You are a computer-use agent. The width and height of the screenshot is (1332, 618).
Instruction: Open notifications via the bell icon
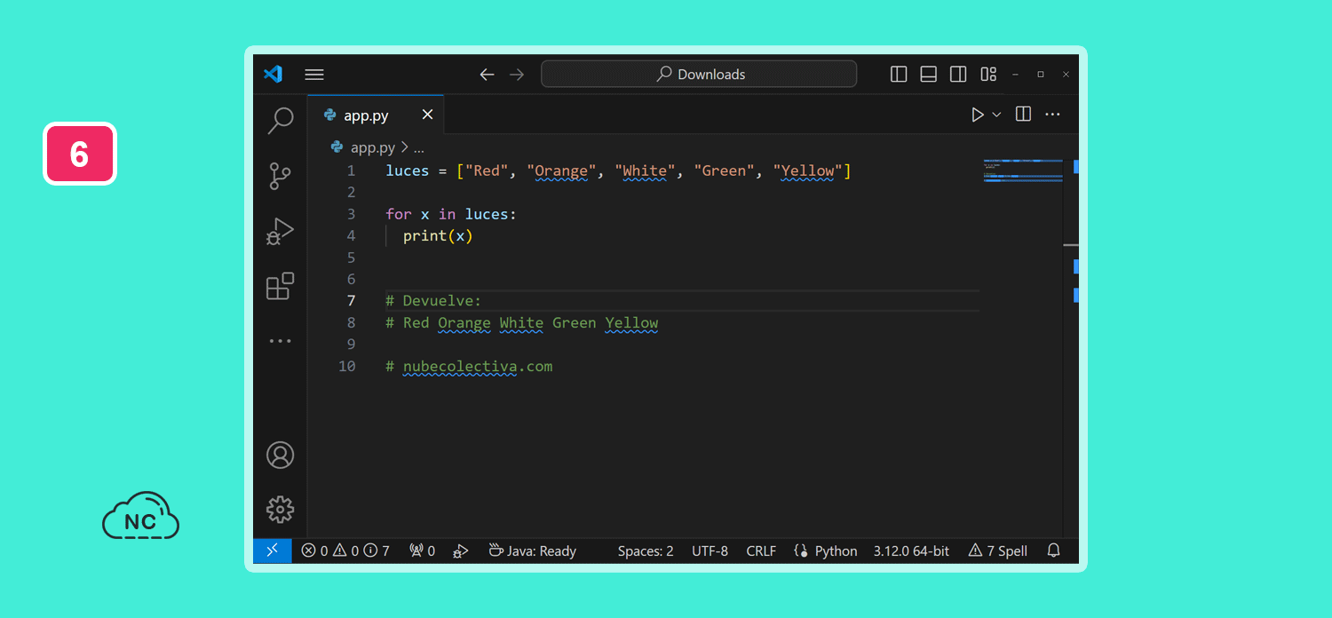[x=1054, y=551]
